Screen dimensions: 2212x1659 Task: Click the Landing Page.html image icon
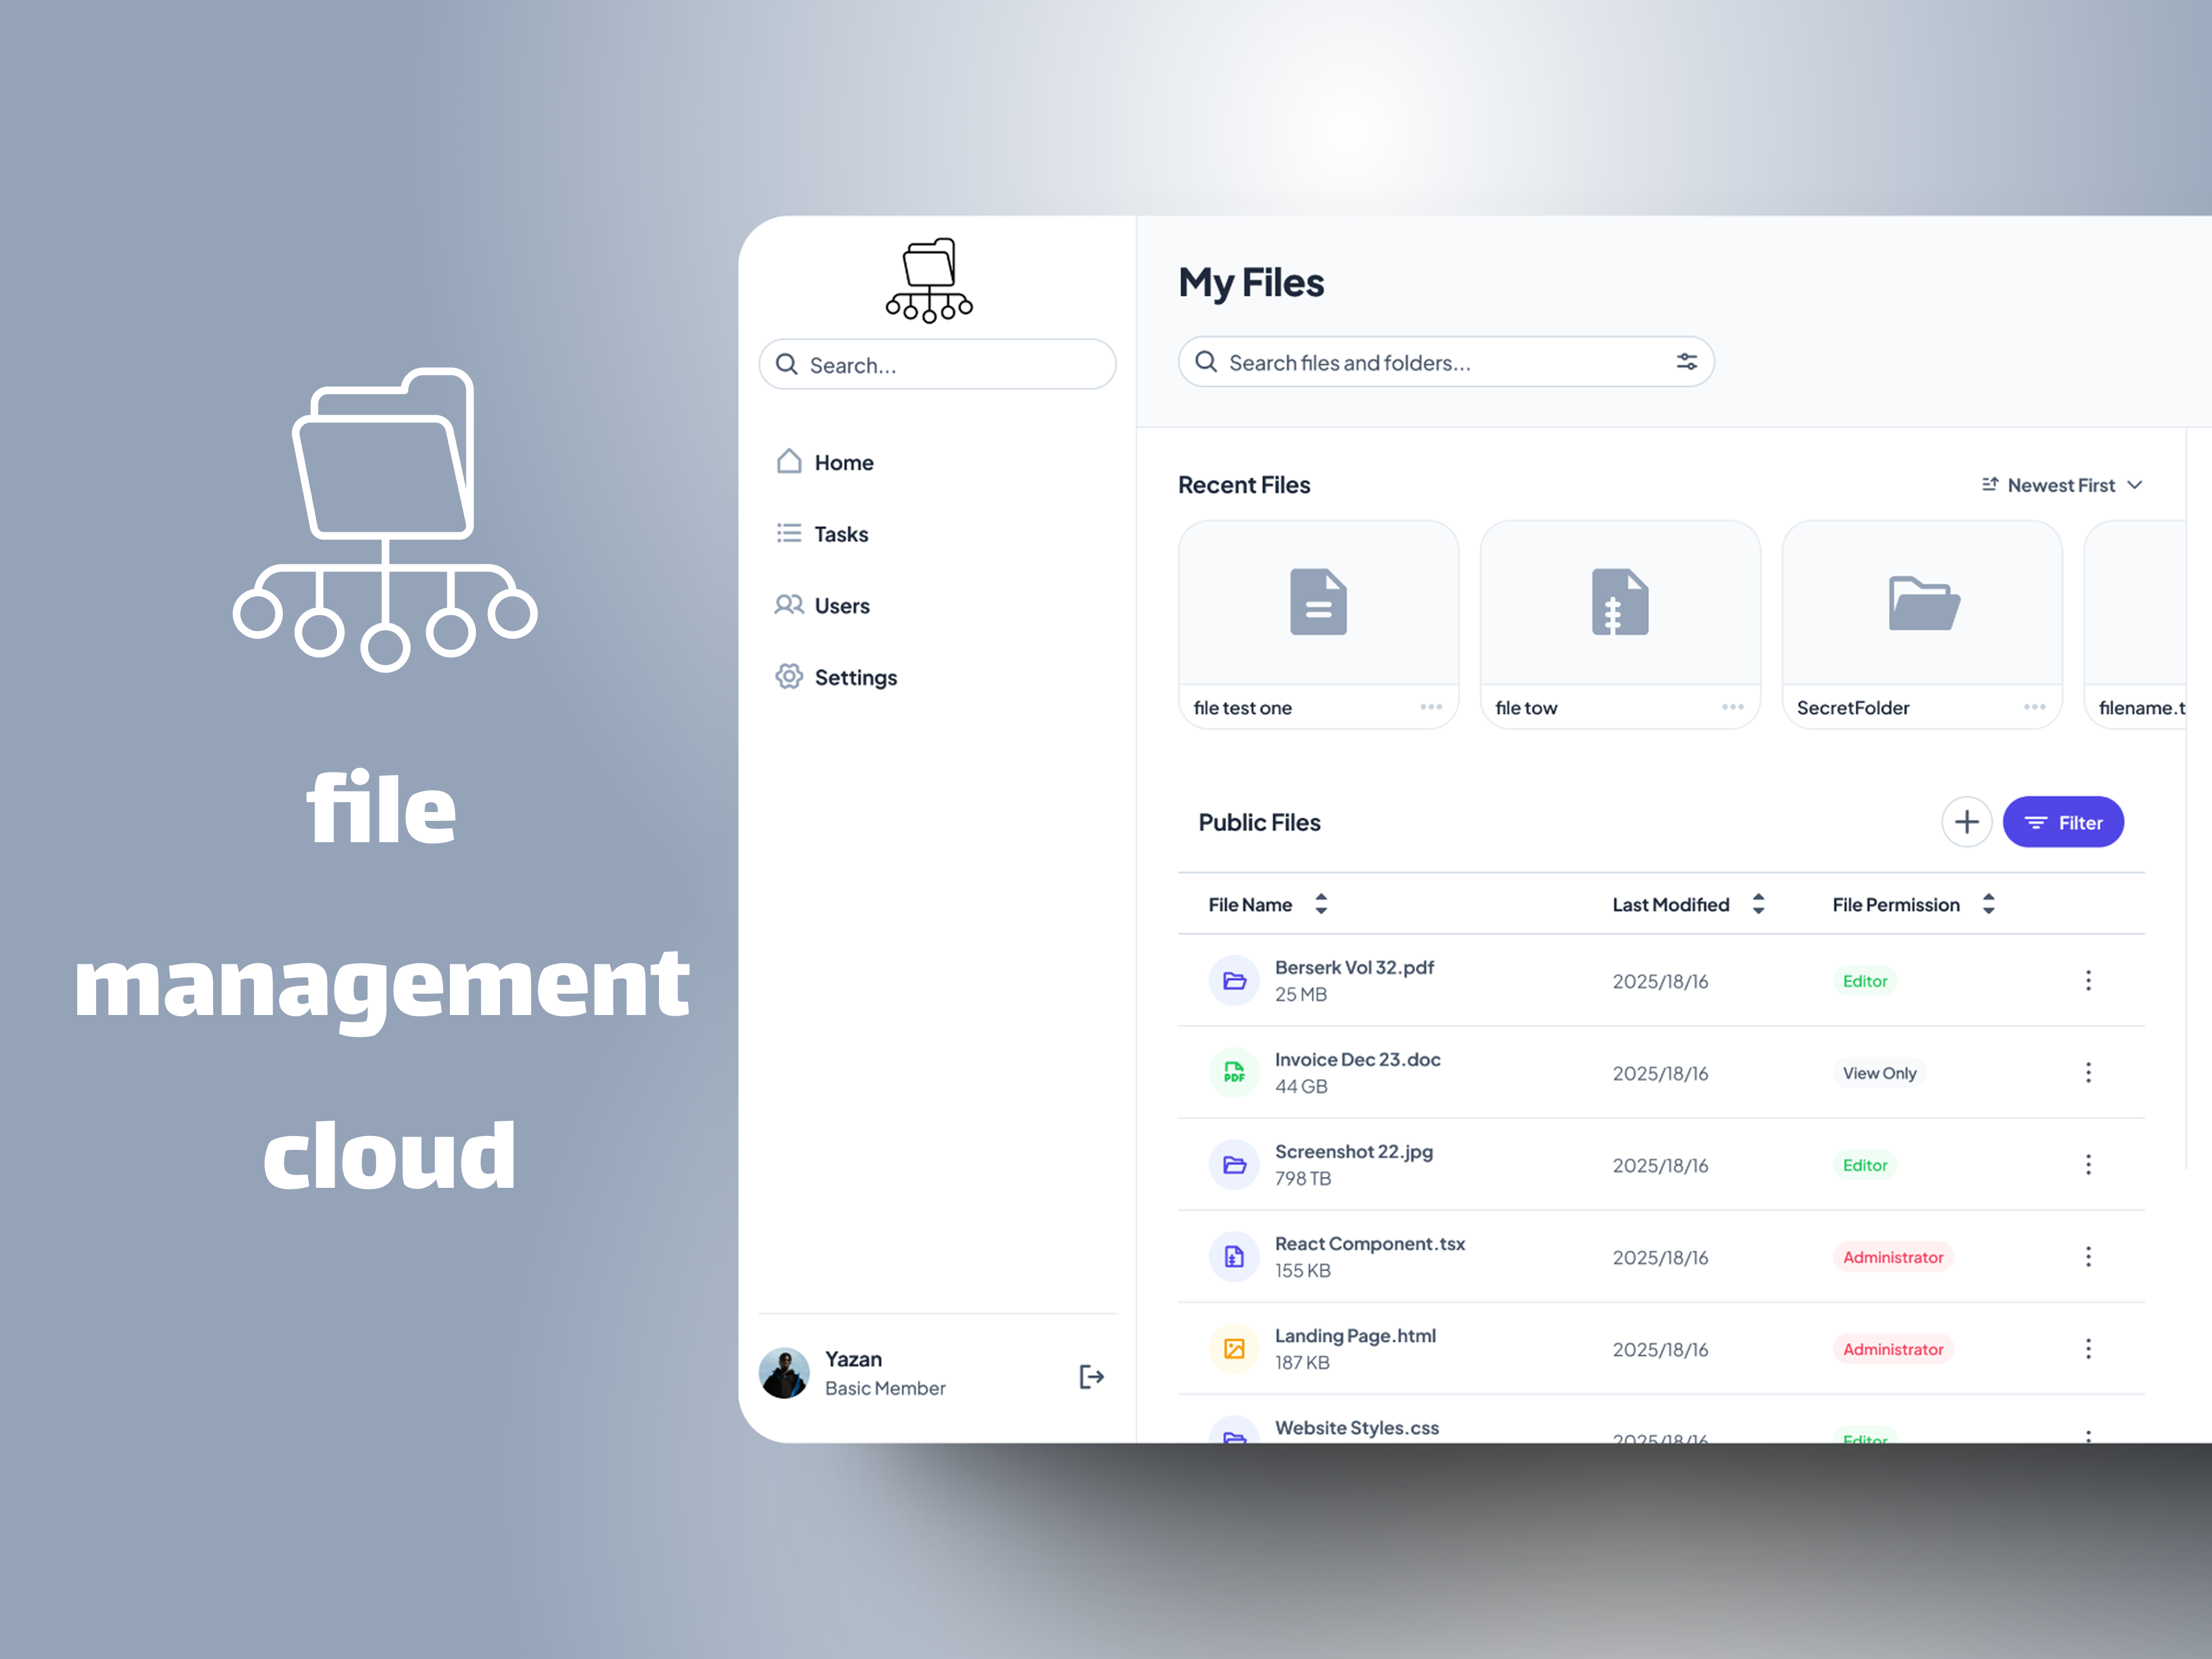click(1234, 1348)
